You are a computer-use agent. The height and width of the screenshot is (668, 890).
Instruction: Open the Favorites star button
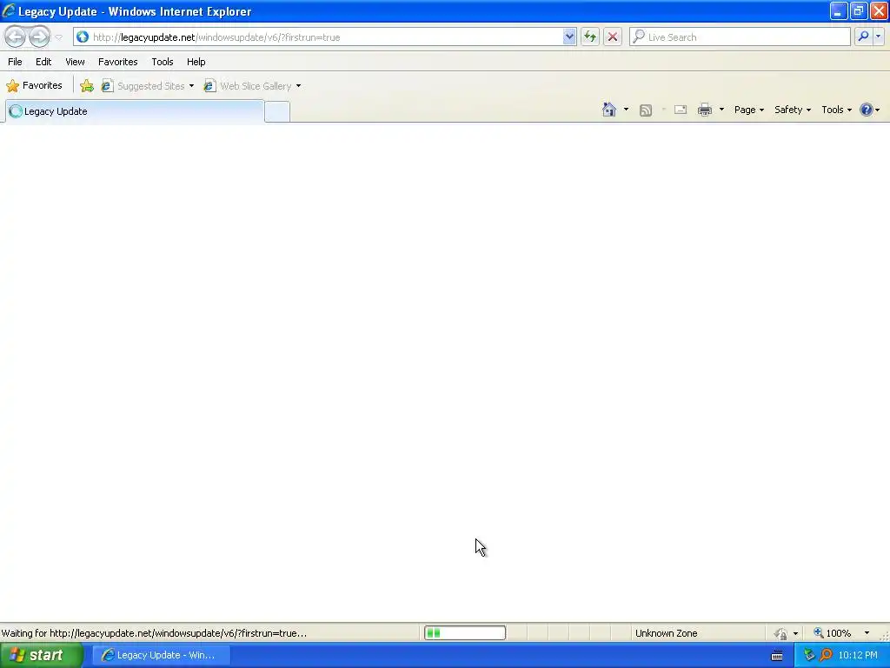point(34,86)
